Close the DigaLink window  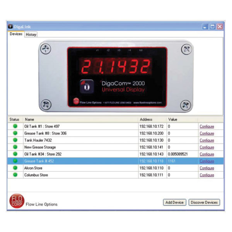pyautogui.click(x=220, y=27)
